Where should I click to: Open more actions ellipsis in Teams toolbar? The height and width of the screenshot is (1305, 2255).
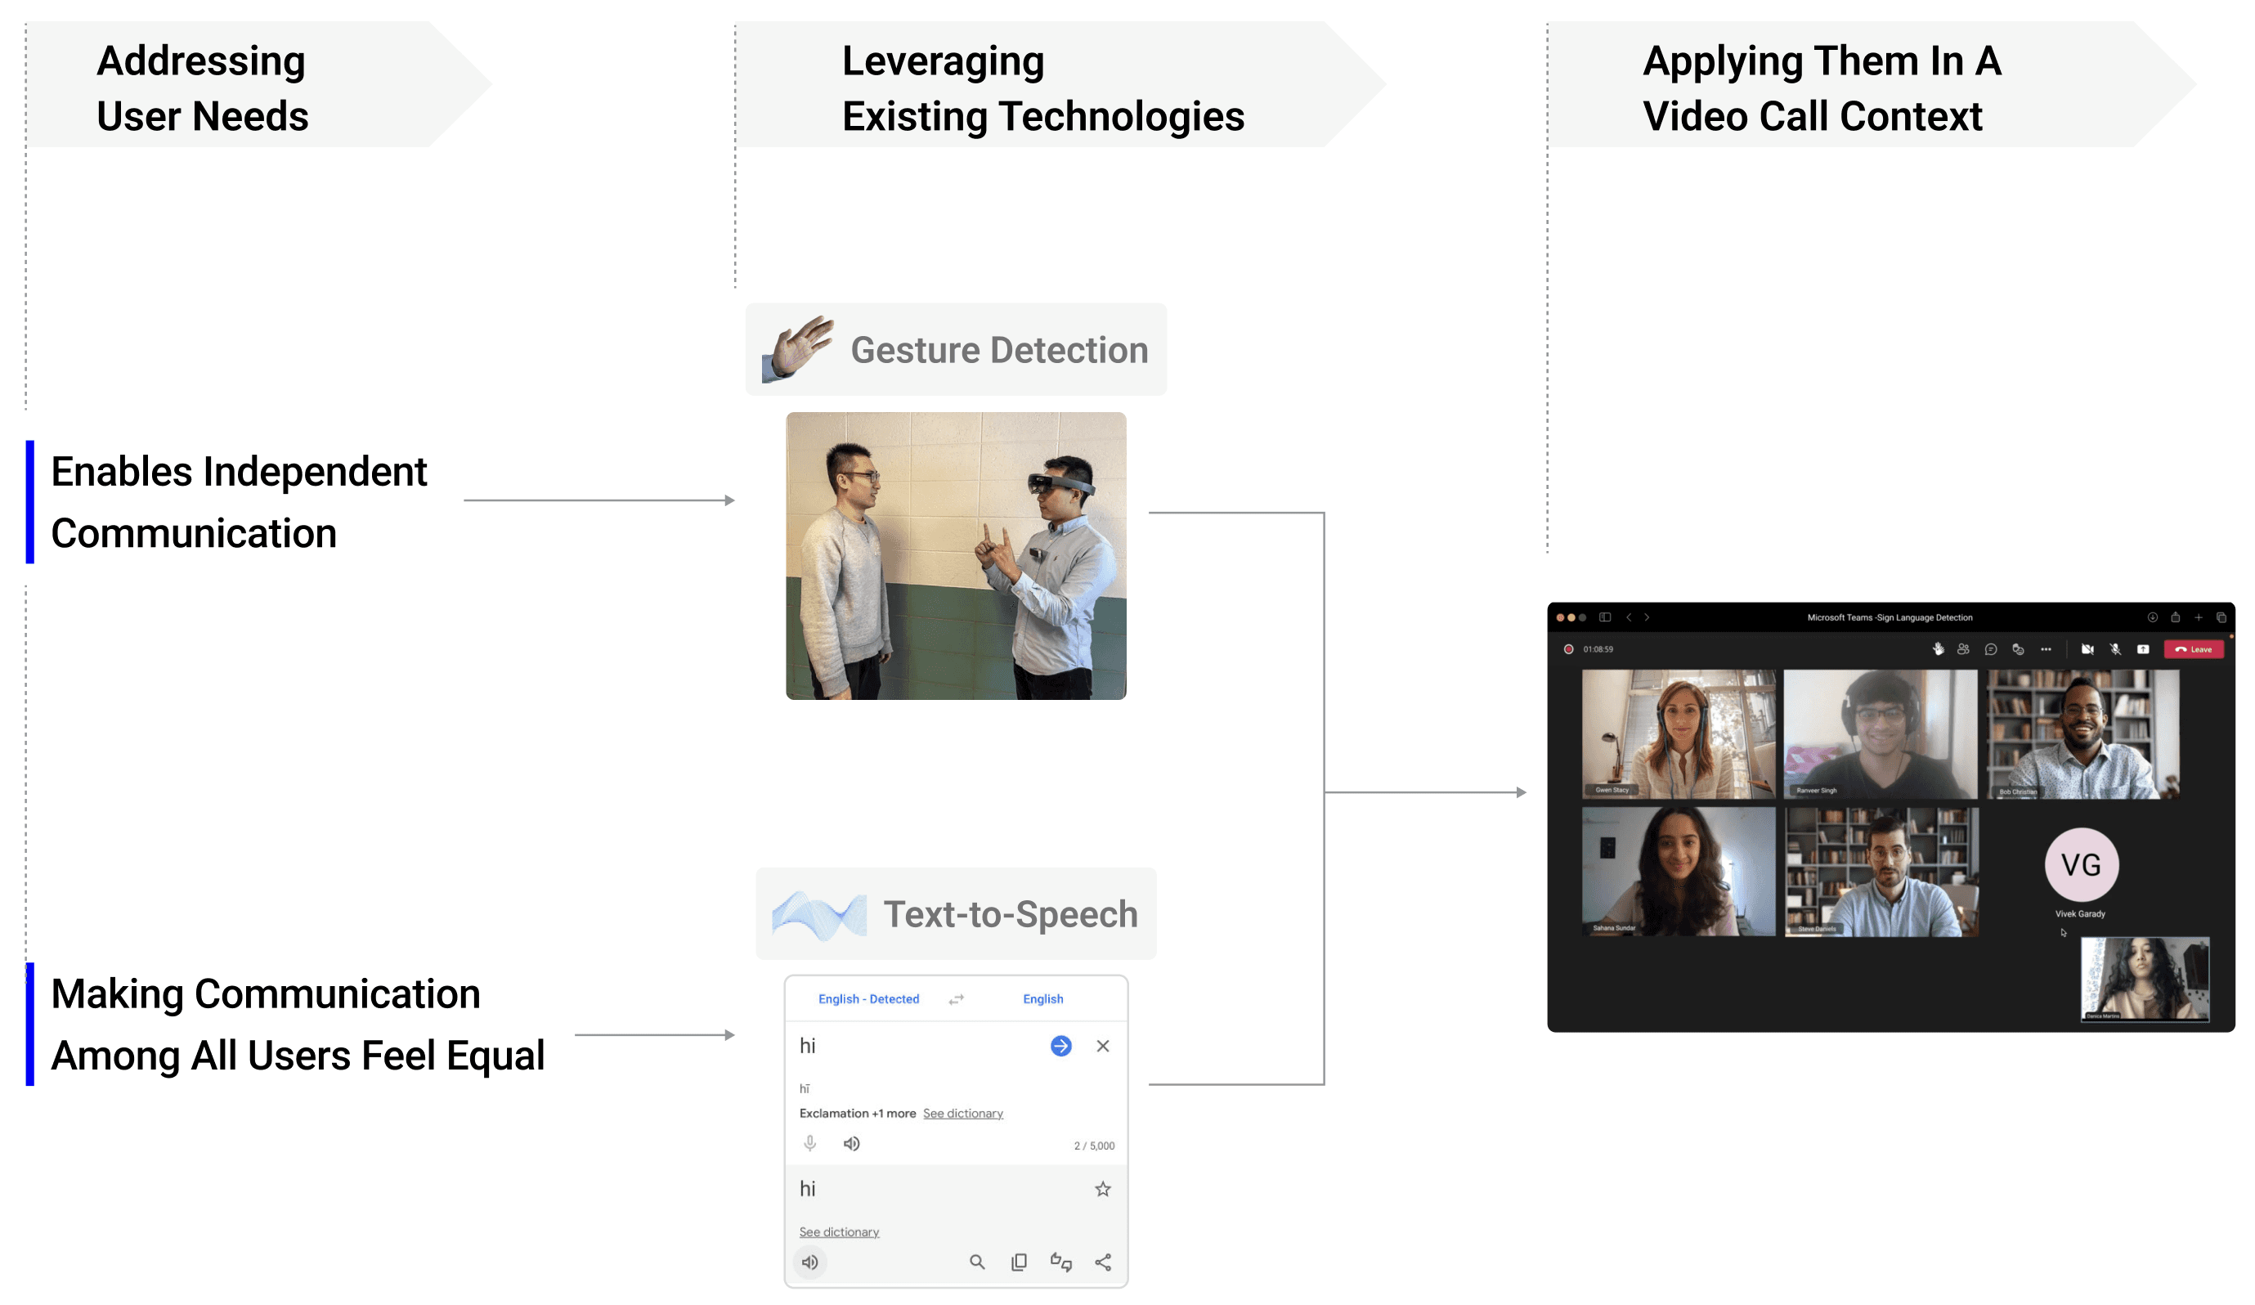(2046, 649)
